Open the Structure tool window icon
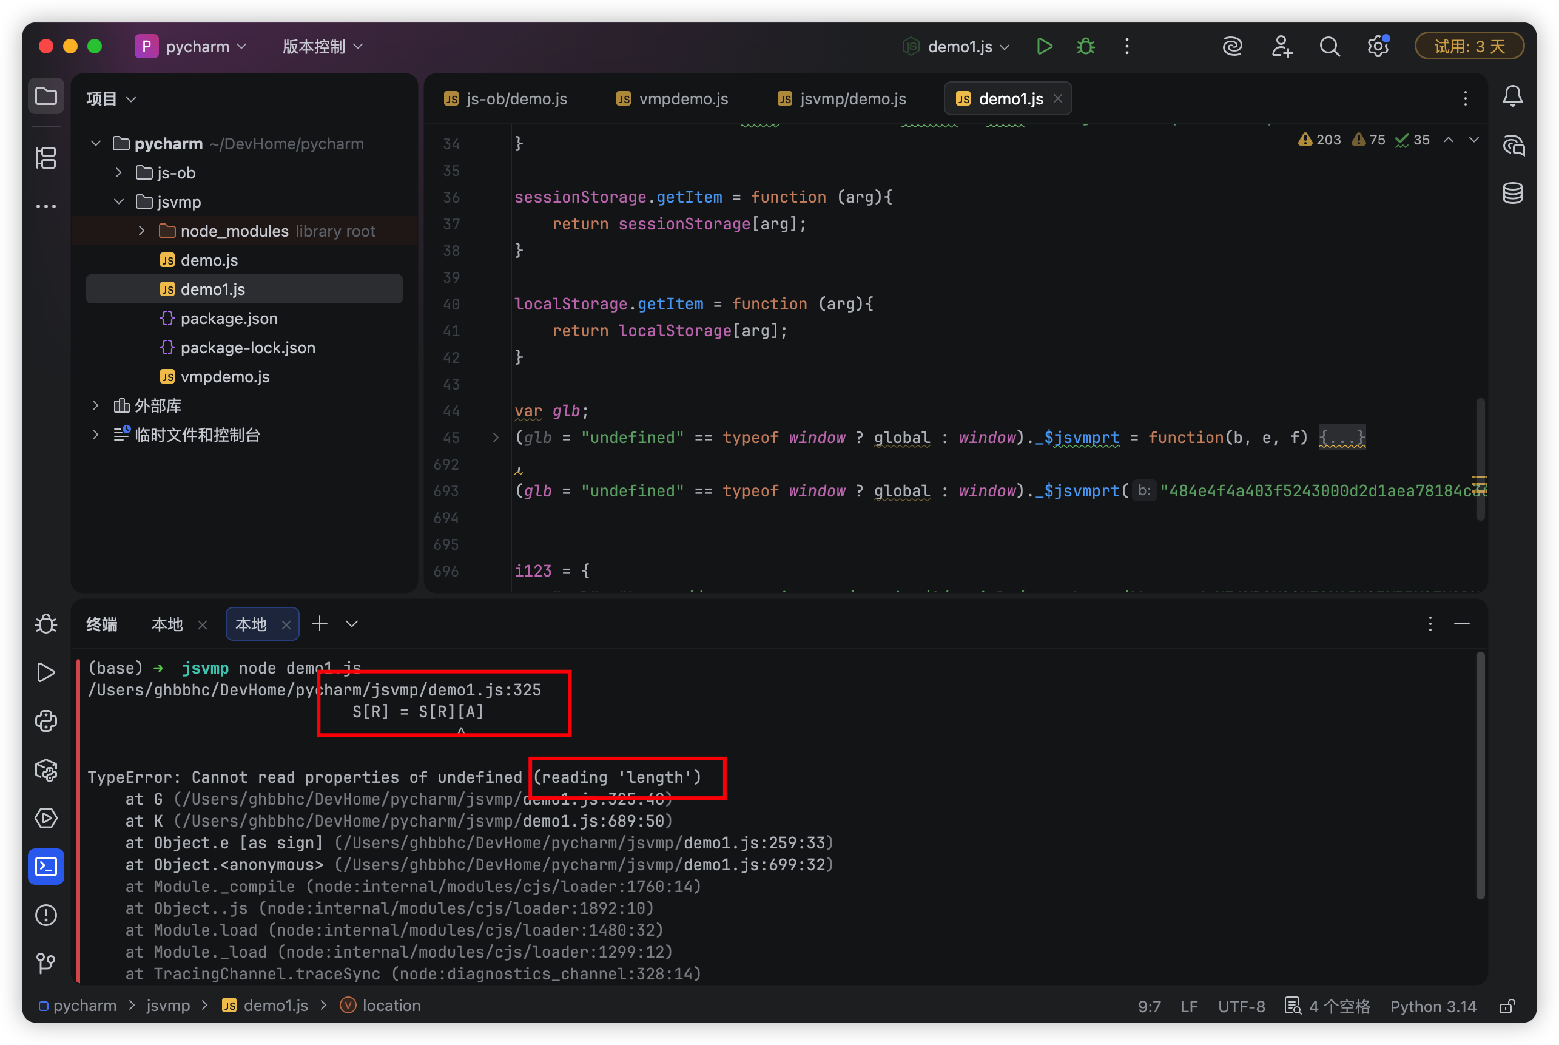This screenshot has width=1559, height=1045. click(x=46, y=158)
